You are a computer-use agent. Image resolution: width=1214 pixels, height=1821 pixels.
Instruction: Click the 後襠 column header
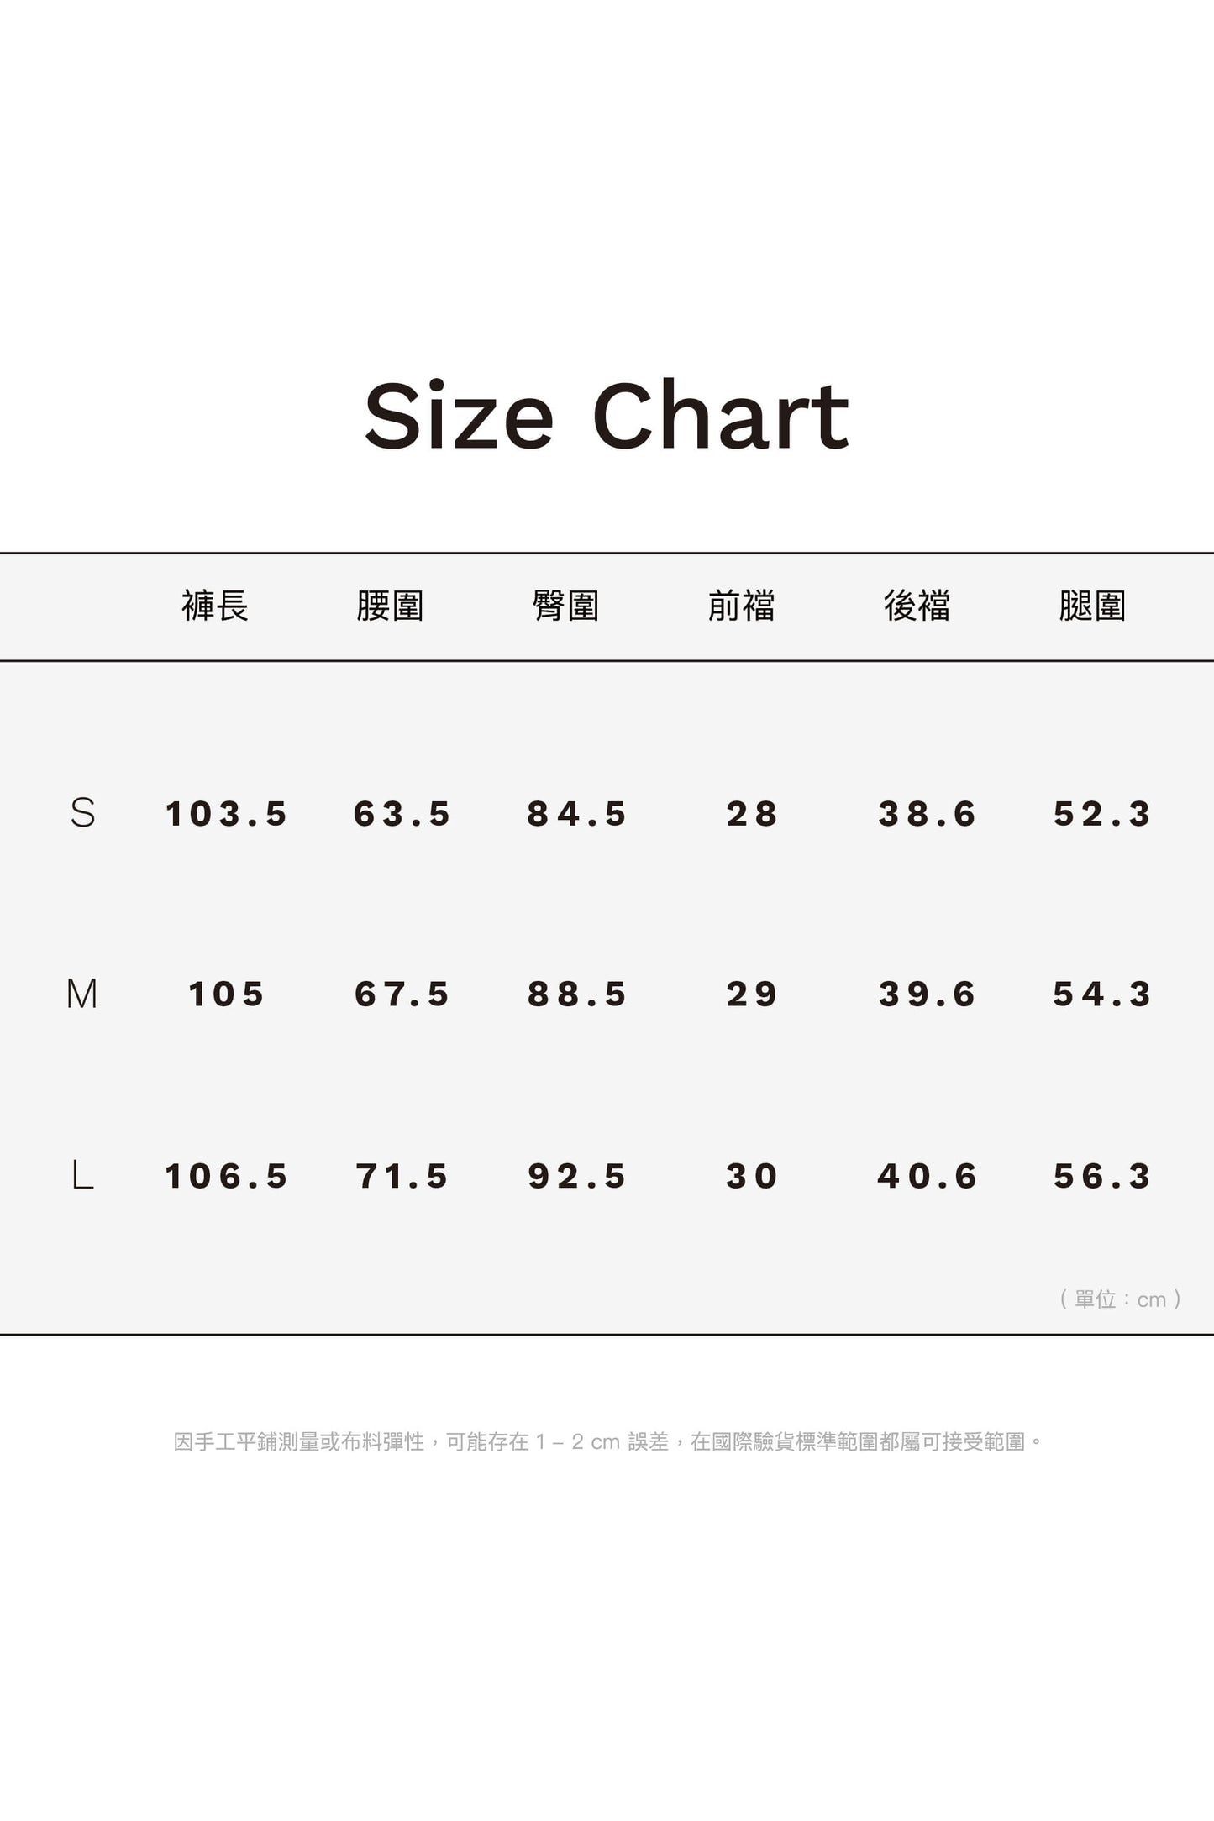click(917, 606)
